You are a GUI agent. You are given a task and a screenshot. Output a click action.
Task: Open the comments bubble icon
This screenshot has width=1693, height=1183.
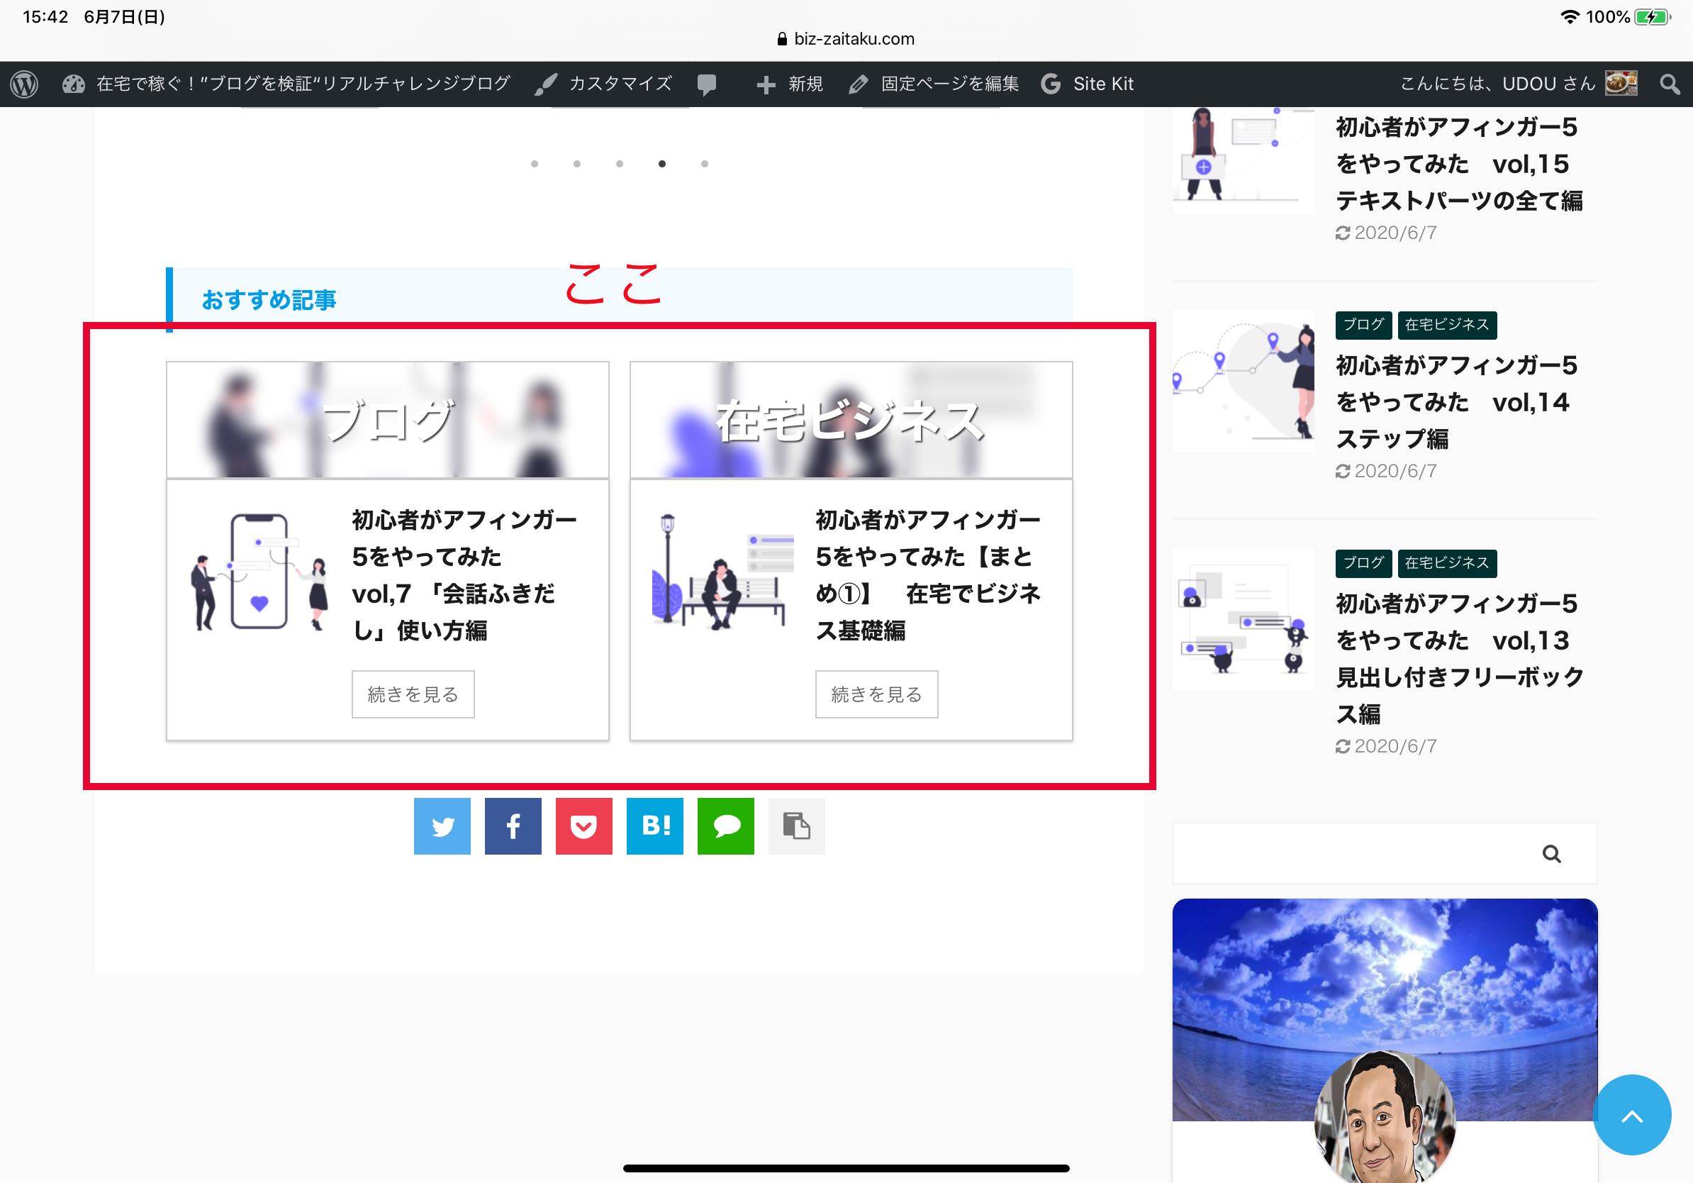(706, 85)
